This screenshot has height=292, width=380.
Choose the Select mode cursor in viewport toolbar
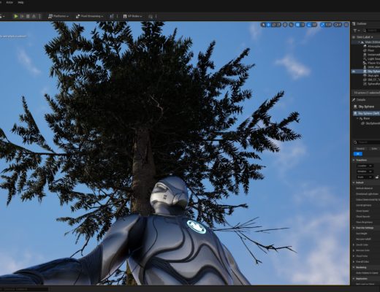[x=263, y=25]
